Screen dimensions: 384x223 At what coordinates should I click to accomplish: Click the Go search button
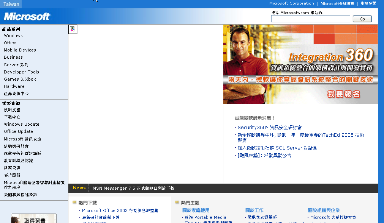coord(362,19)
